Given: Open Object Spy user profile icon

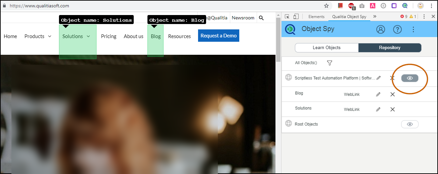Looking at the screenshot, I should pos(381,29).
